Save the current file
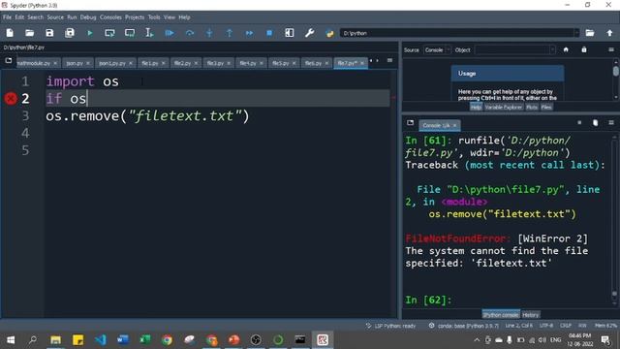This screenshot has height=349, width=620. click(49, 33)
